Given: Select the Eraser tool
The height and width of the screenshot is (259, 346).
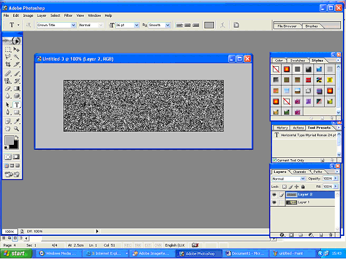Looking at the screenshot, I should [x=8, y=89].
